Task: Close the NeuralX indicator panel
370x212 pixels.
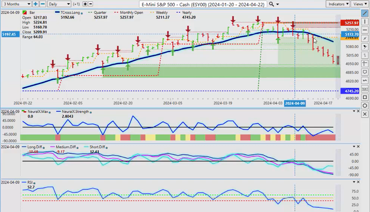Action: [358, 111]
